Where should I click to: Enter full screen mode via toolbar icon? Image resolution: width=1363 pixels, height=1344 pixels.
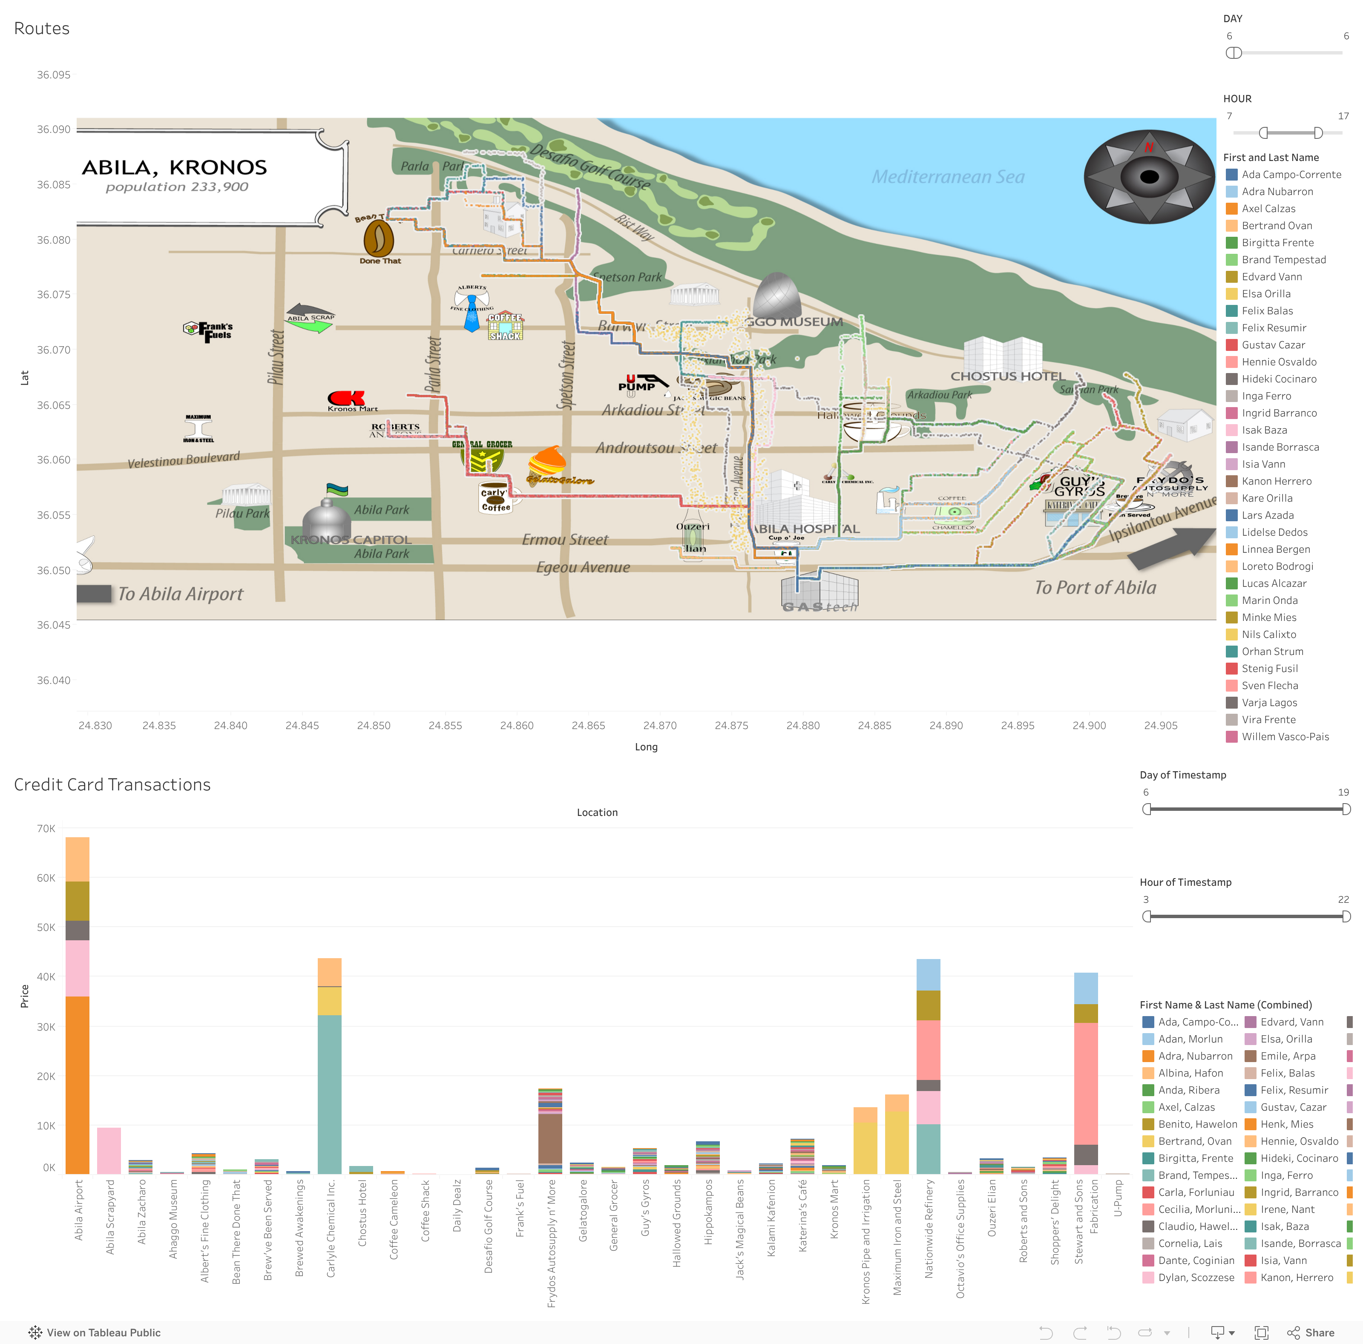1261,1332
